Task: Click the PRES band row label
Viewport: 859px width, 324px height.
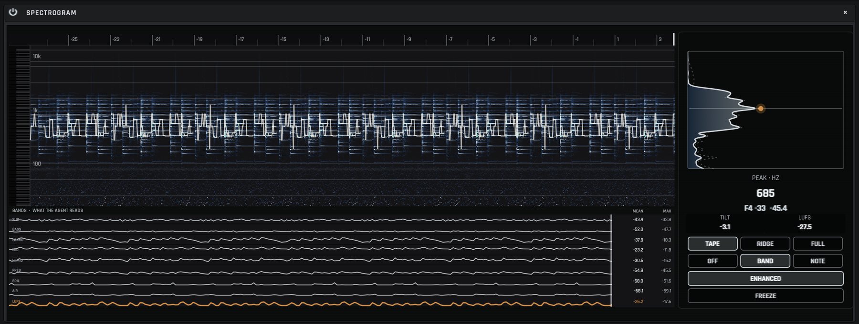Action: pos(17,271)
